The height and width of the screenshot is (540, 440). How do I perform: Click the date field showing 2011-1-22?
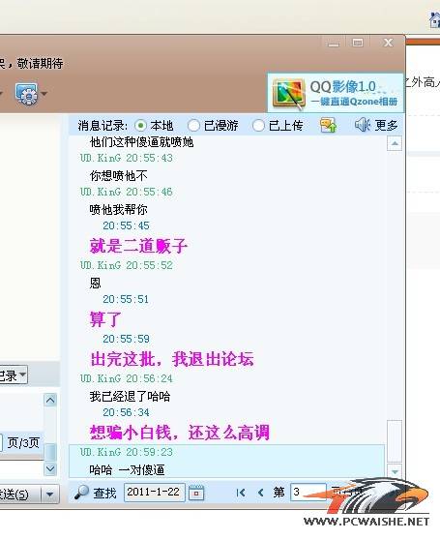point(155,493)
